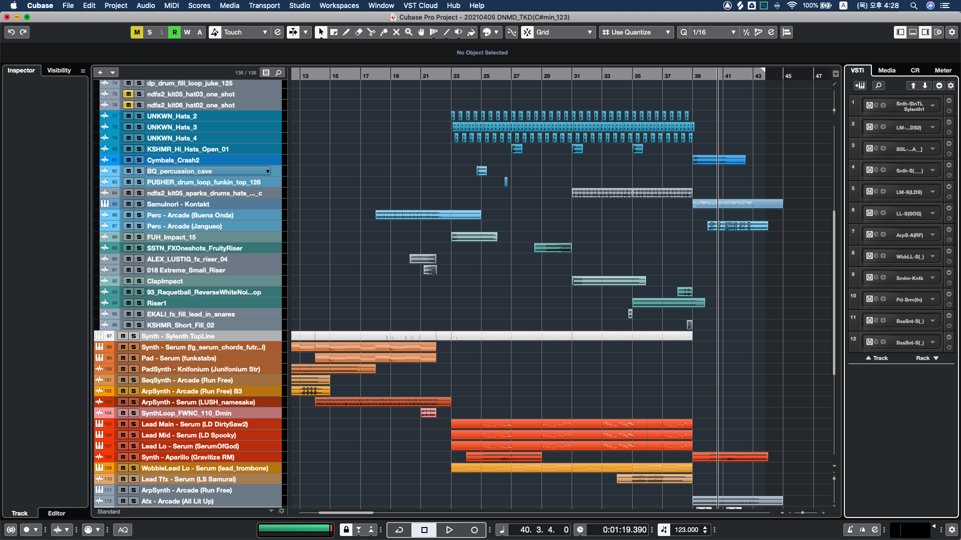Toggle global Mute M button

click(x=137, y=32)
